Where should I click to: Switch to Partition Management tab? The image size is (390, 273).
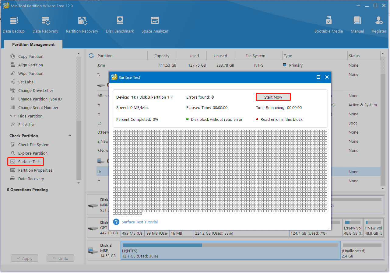coord(33,44)
